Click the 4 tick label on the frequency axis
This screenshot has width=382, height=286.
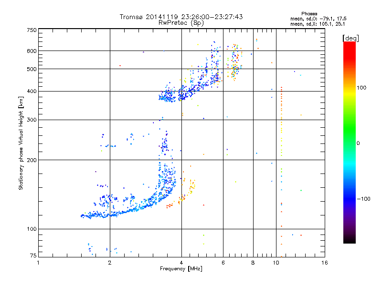181,263
